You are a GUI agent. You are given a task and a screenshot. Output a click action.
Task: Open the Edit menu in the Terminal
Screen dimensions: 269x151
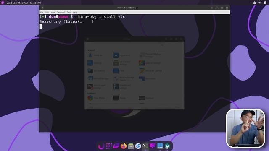pyautogui.click(x=47, y=12)
